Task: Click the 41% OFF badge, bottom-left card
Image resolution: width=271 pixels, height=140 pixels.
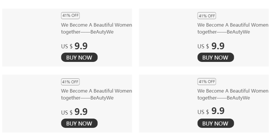Action: 70,82
